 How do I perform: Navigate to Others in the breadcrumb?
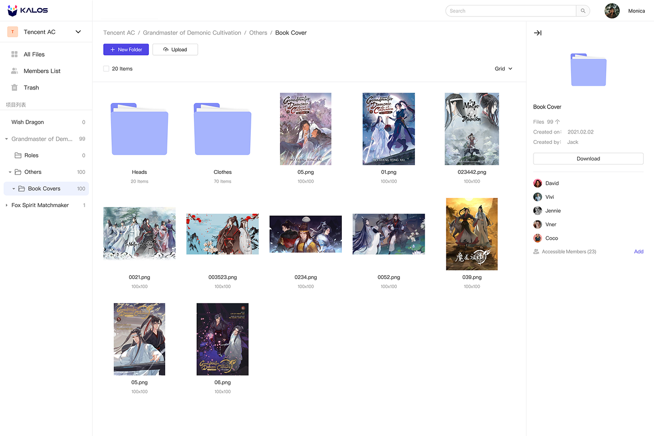pos(258,33)
